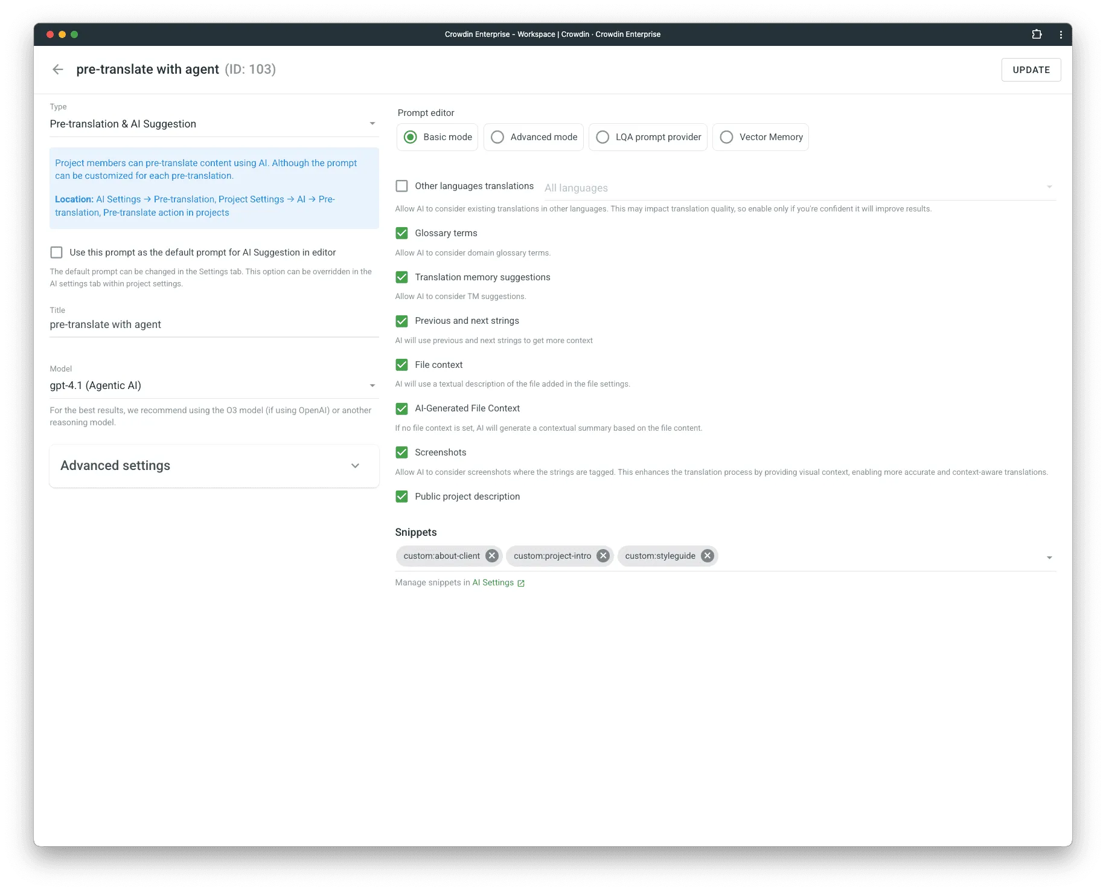Check Use this prompt as default for AI Suggestion
Viewport: 1106px width, 891px height.
[x=56, y=253]
